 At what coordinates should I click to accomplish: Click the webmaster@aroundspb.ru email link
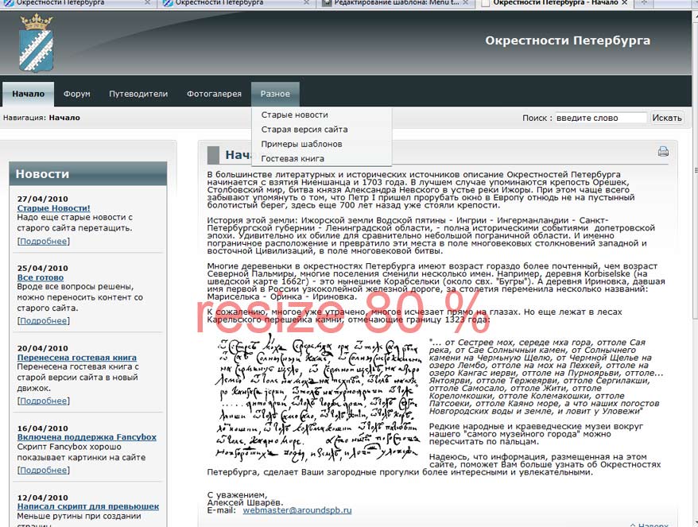[x=297, y=510]
